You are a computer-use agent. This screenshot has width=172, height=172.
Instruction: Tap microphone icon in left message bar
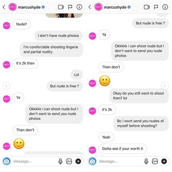tap(60, 161)
